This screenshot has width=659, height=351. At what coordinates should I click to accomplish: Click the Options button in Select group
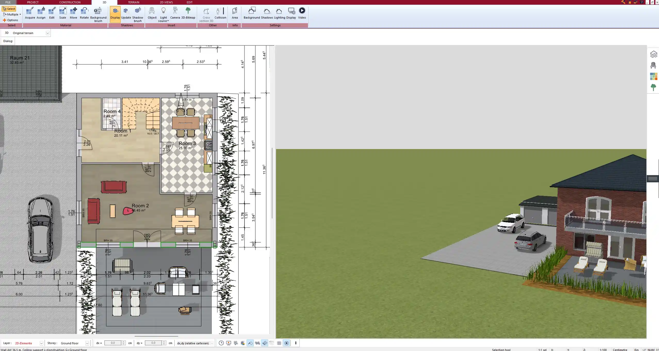(11, 20)
